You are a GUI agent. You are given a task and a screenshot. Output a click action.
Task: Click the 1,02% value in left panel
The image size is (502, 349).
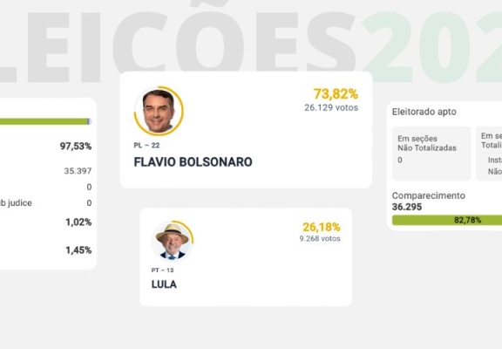click(78, 222)
